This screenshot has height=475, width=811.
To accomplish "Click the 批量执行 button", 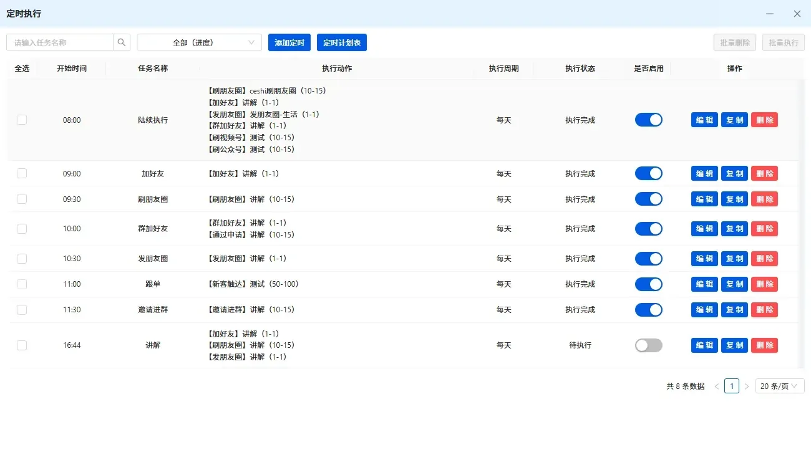I will coord(784,42).
